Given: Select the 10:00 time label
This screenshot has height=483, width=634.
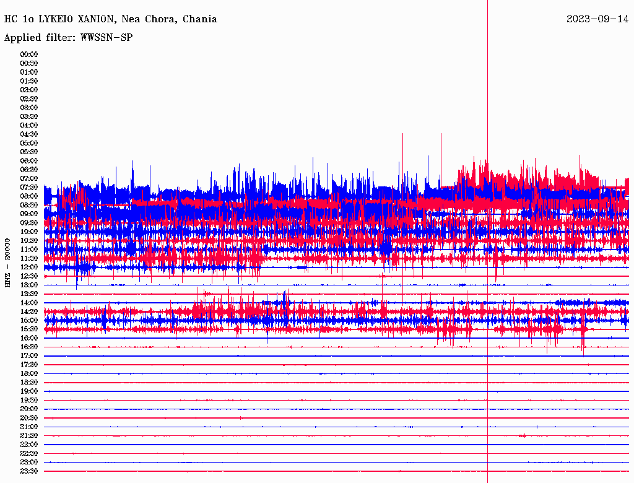Looking at the screenshot, I should click(x=29, y=232).
